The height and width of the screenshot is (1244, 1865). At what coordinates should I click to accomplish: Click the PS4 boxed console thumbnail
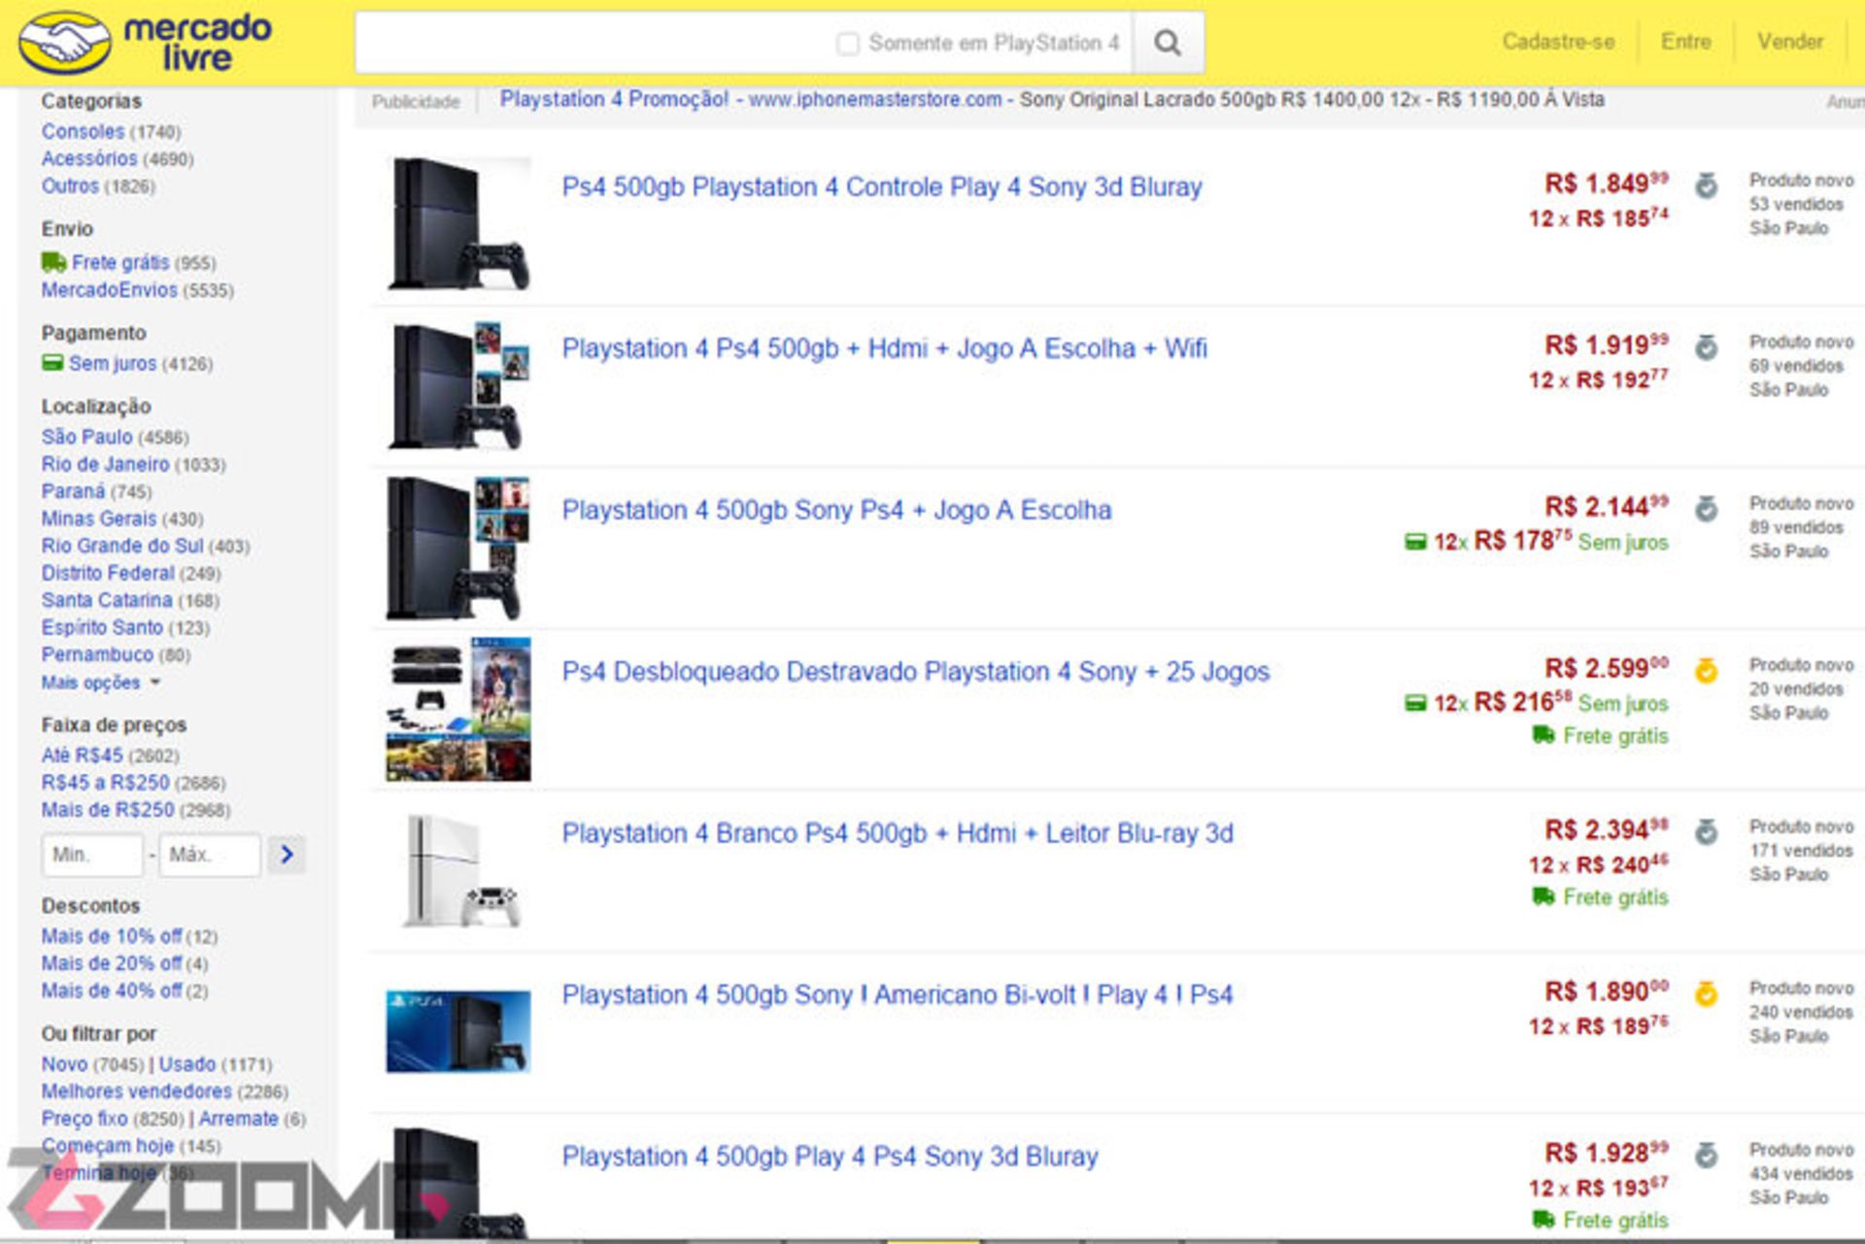[x=458, y=1031]
